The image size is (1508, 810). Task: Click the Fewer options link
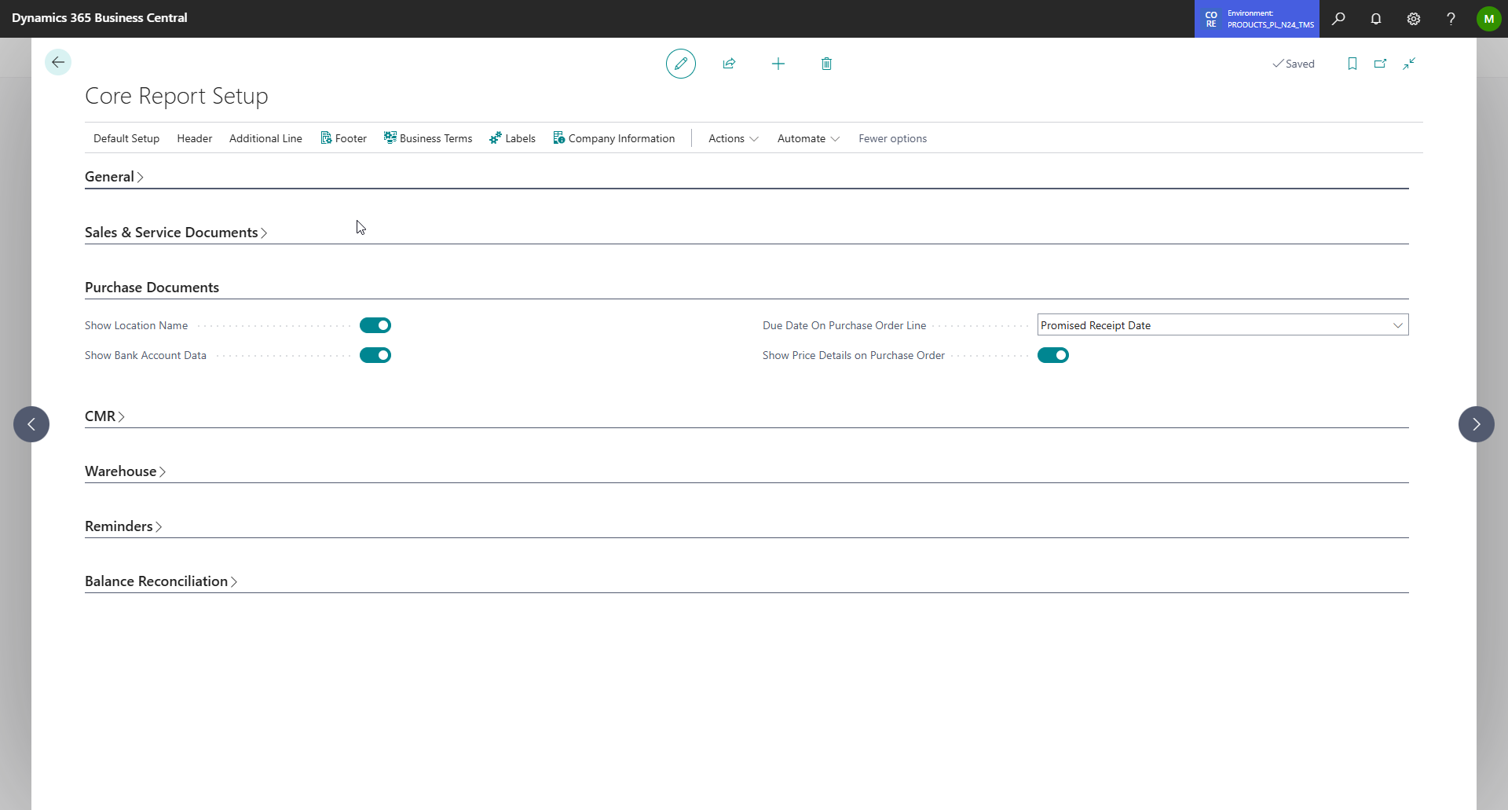click(x=892, y=138)
